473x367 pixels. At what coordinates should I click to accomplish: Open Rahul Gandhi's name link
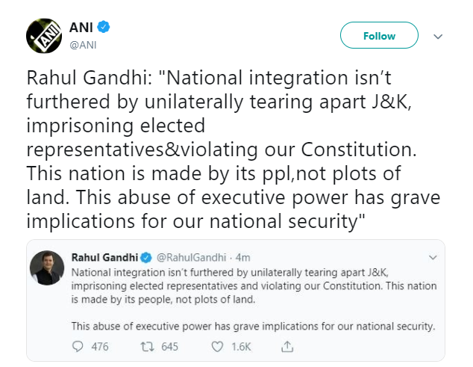(105, 258)
